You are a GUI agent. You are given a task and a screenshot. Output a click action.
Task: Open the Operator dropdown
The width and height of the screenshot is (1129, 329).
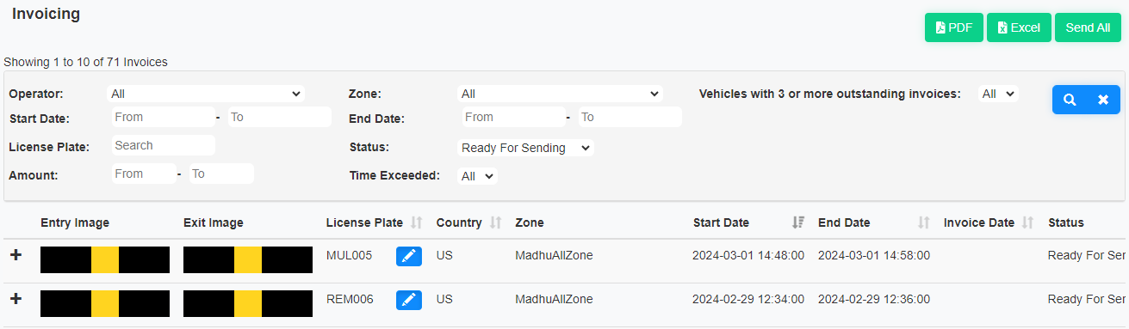[206, 94]
